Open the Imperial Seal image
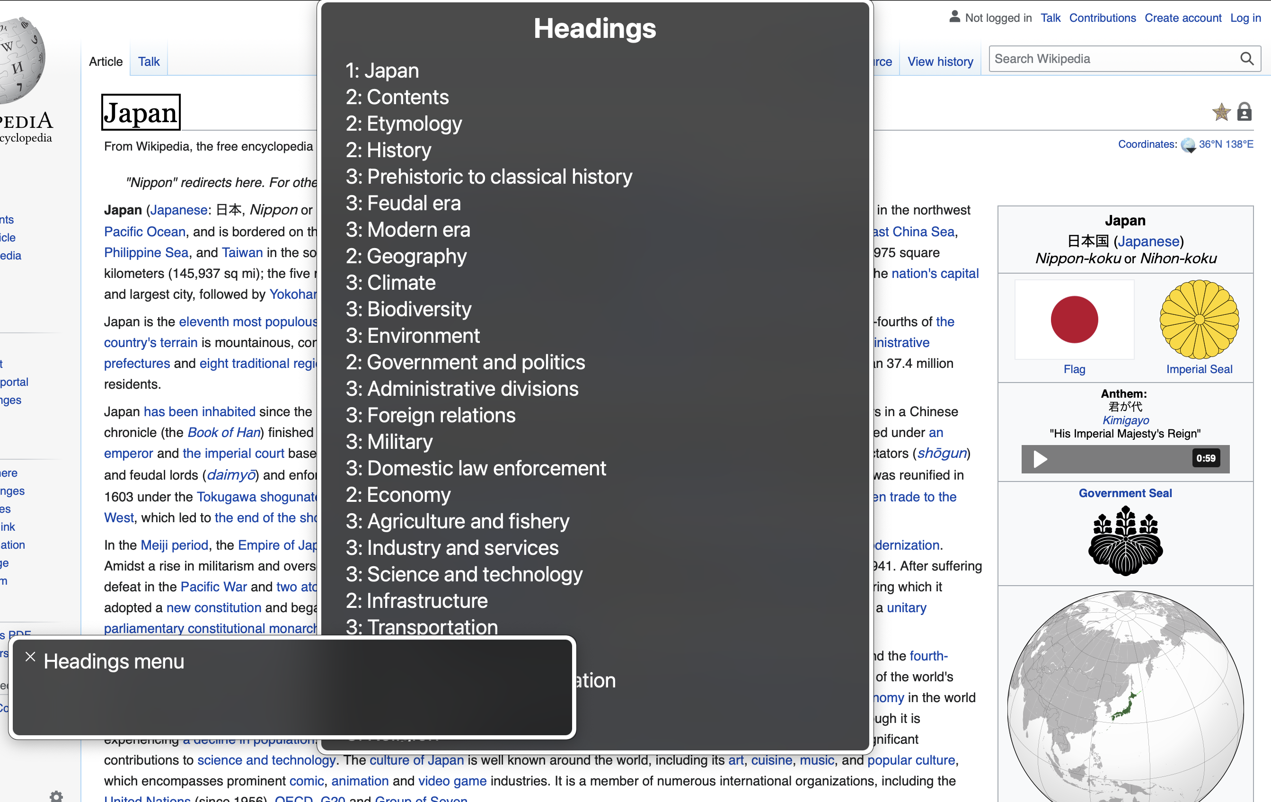The height and width of the screenshot is (802, 1271). click(x=1199, y=320)
